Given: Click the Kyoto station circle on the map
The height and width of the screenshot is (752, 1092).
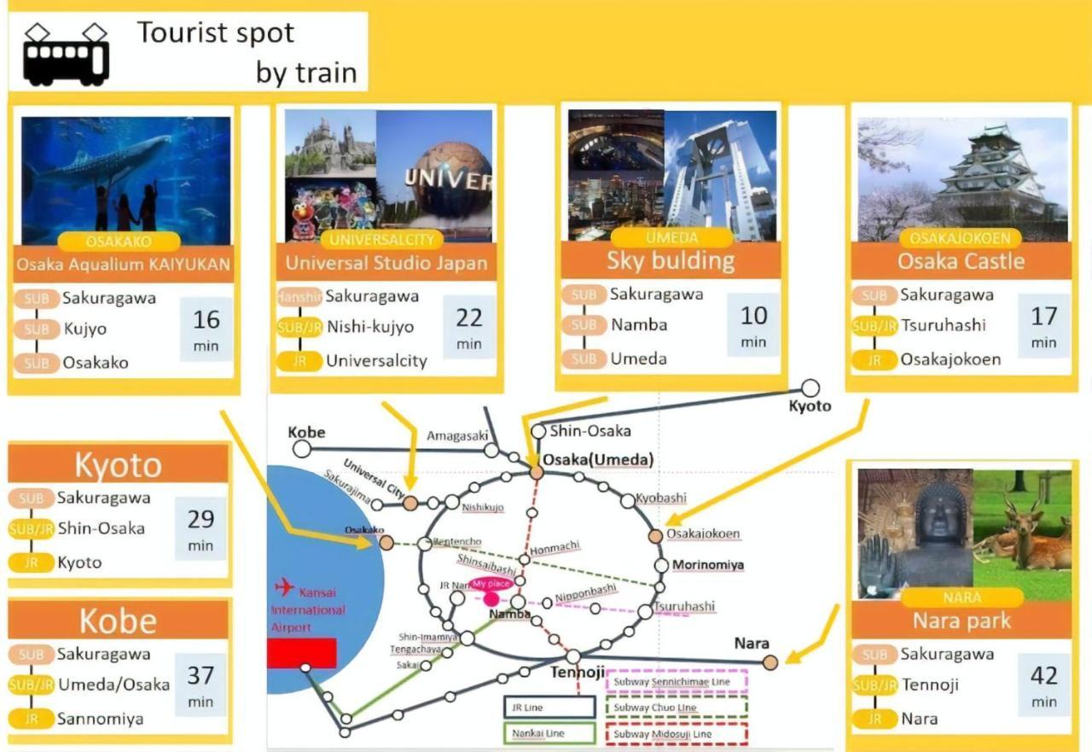Looking at the screenshot, I should coord(810,388).
